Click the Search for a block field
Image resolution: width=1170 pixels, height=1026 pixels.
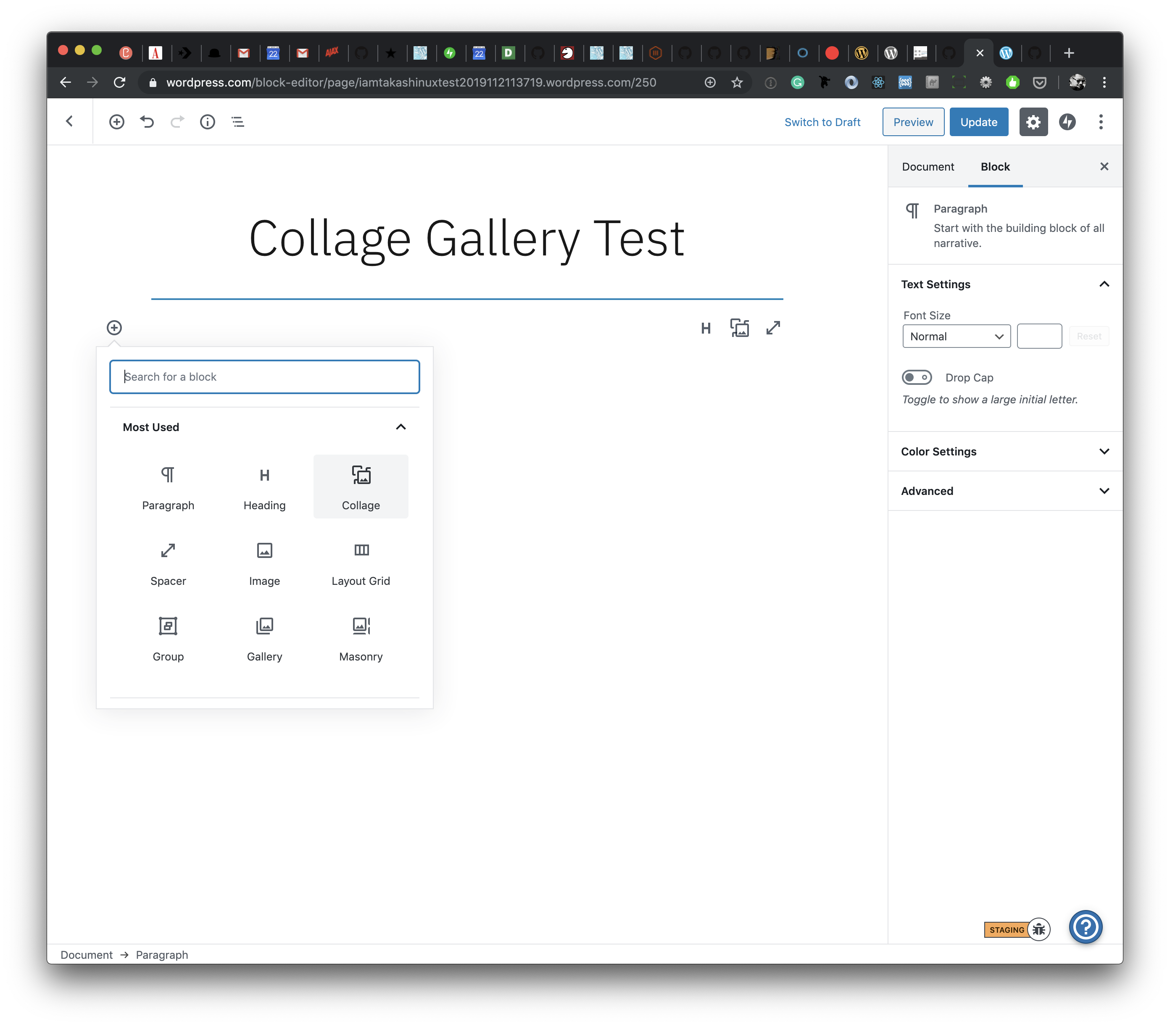coord(264,377)
